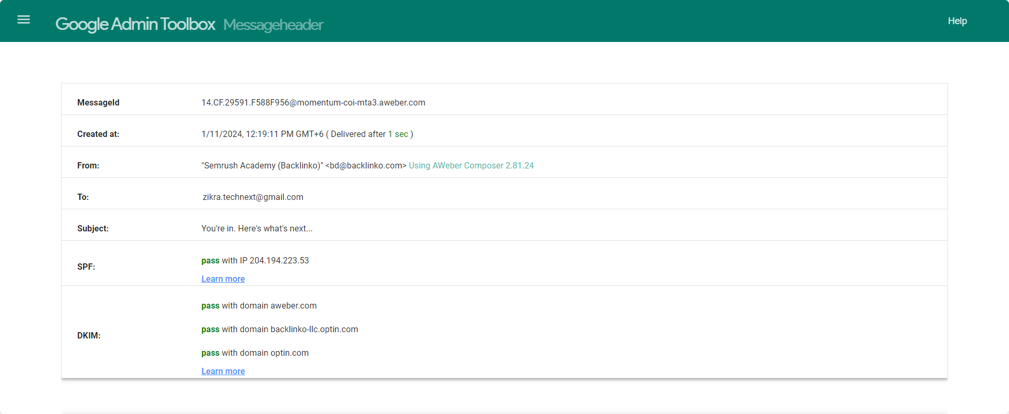This screenshot has width=1009, height=414.
Task: Click the MessageId value text
Action: point(313,102)
